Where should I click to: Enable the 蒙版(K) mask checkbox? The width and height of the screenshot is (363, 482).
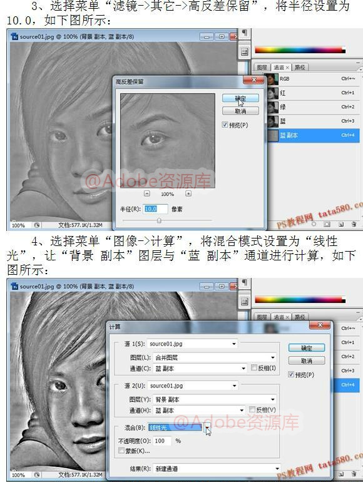pyautogui.click(x=121, y=451)
